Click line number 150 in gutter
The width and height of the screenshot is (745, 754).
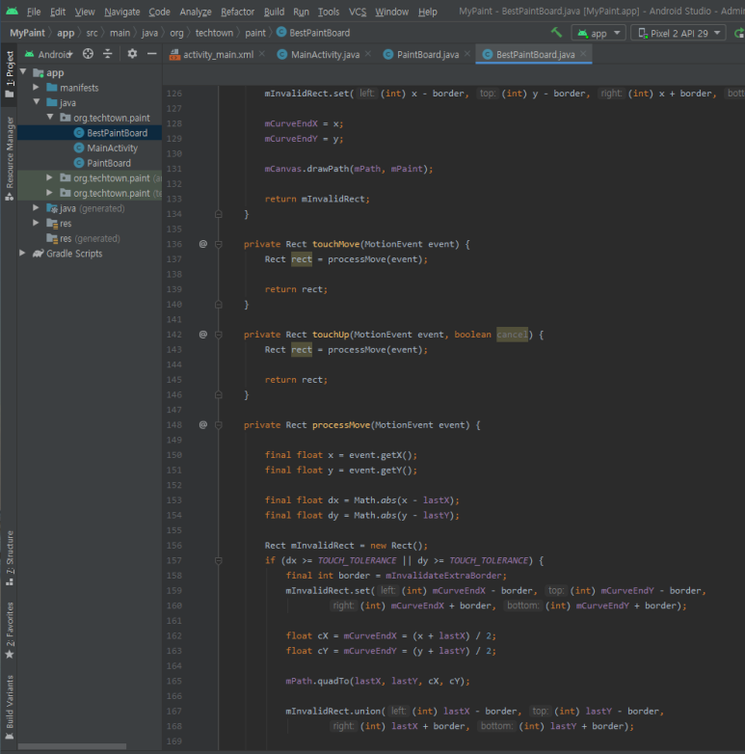coord(174,455)
